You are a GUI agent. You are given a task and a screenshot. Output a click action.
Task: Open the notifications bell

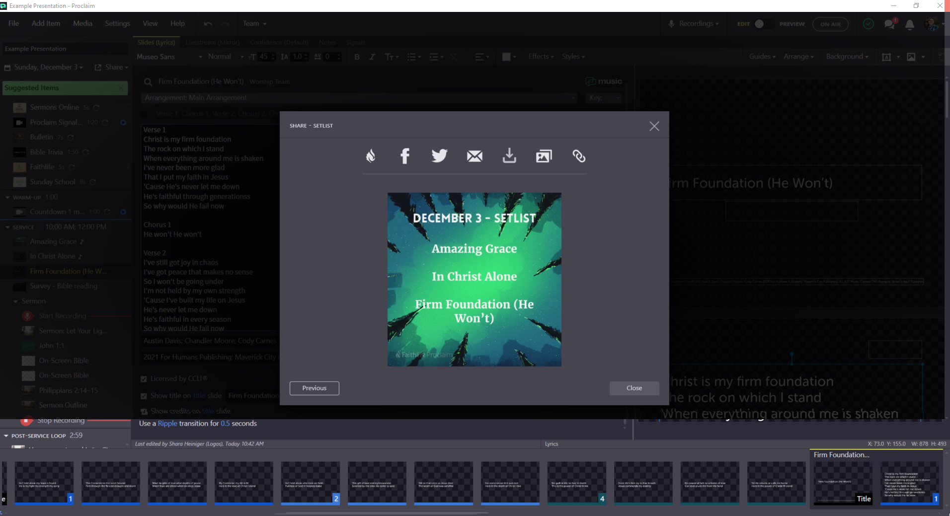pos(910,24)
